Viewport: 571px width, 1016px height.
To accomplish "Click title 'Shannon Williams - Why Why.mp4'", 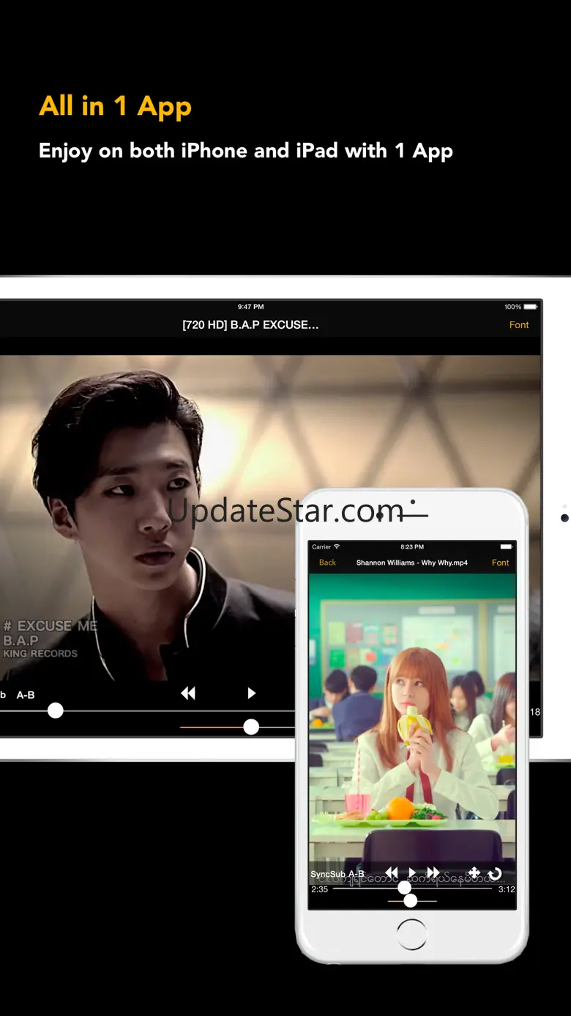I will pos(412,563).
